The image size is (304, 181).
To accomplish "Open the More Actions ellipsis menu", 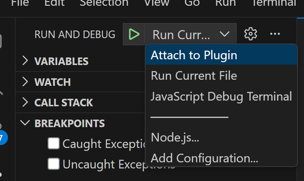I will point(275,34).
